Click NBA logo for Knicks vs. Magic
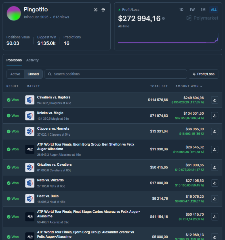 coord(30,116)
